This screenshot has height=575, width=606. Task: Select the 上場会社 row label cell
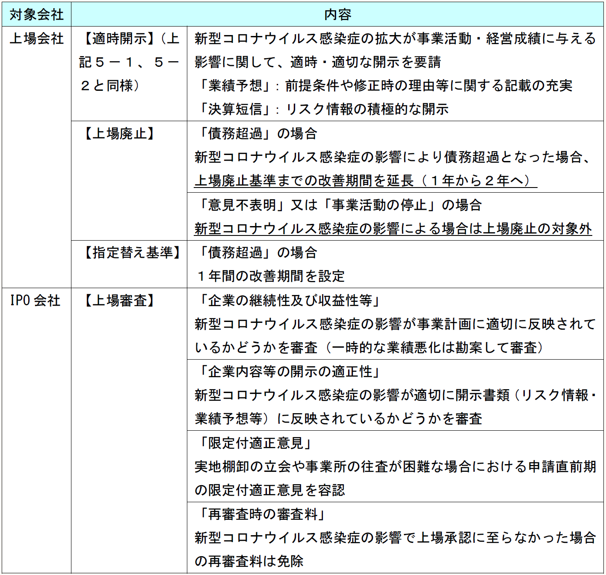36,39
